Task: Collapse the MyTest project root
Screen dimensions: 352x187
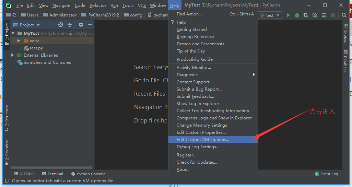Action: coord(13,33)
